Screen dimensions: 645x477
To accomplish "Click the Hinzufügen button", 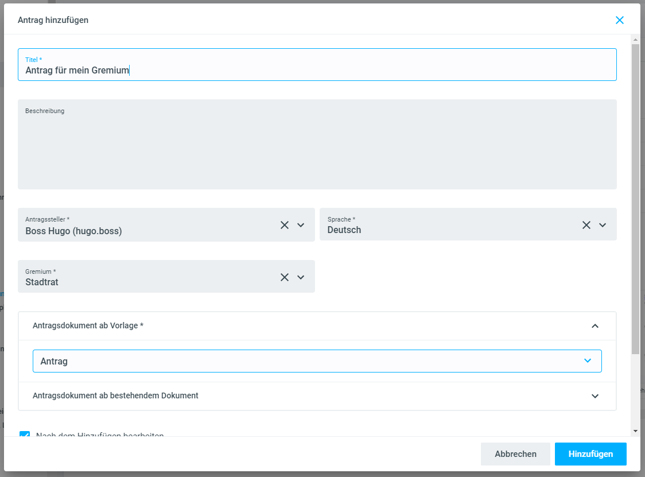I will (590, 454).
